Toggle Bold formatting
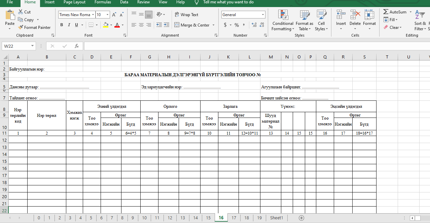Viewport: 430px width, 223px height. coord(62,25)
